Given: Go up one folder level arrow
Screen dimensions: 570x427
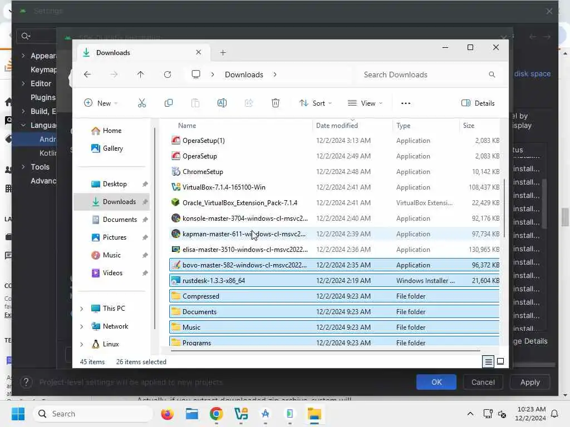Looking at the screenshot, I should click(141, 75).
